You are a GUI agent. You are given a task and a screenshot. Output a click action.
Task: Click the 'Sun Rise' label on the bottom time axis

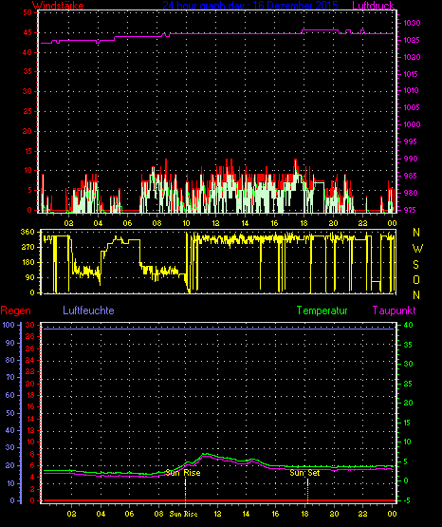click(x=183, y=514)
